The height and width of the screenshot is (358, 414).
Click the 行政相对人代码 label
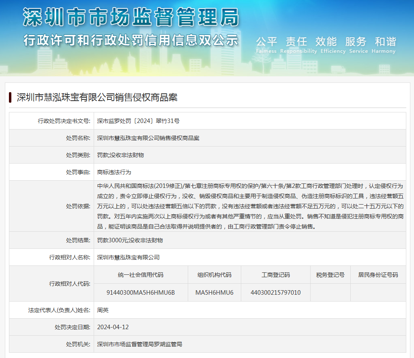70,284
